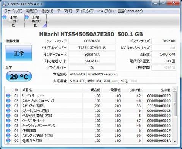Select the シークタイムパフォーマンス row name

coord(39,125)
